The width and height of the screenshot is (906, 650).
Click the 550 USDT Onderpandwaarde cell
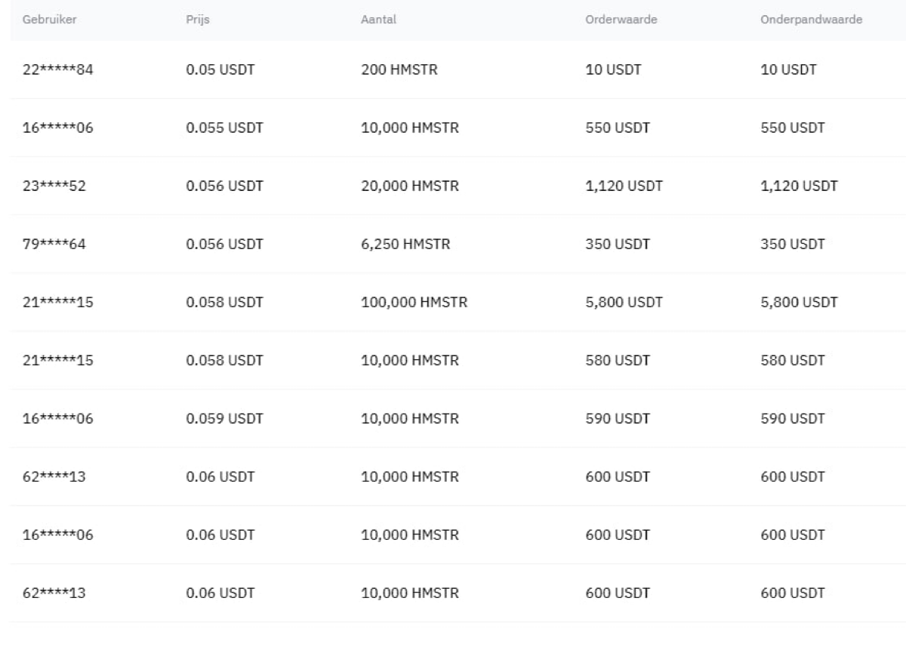click(793, 128)
